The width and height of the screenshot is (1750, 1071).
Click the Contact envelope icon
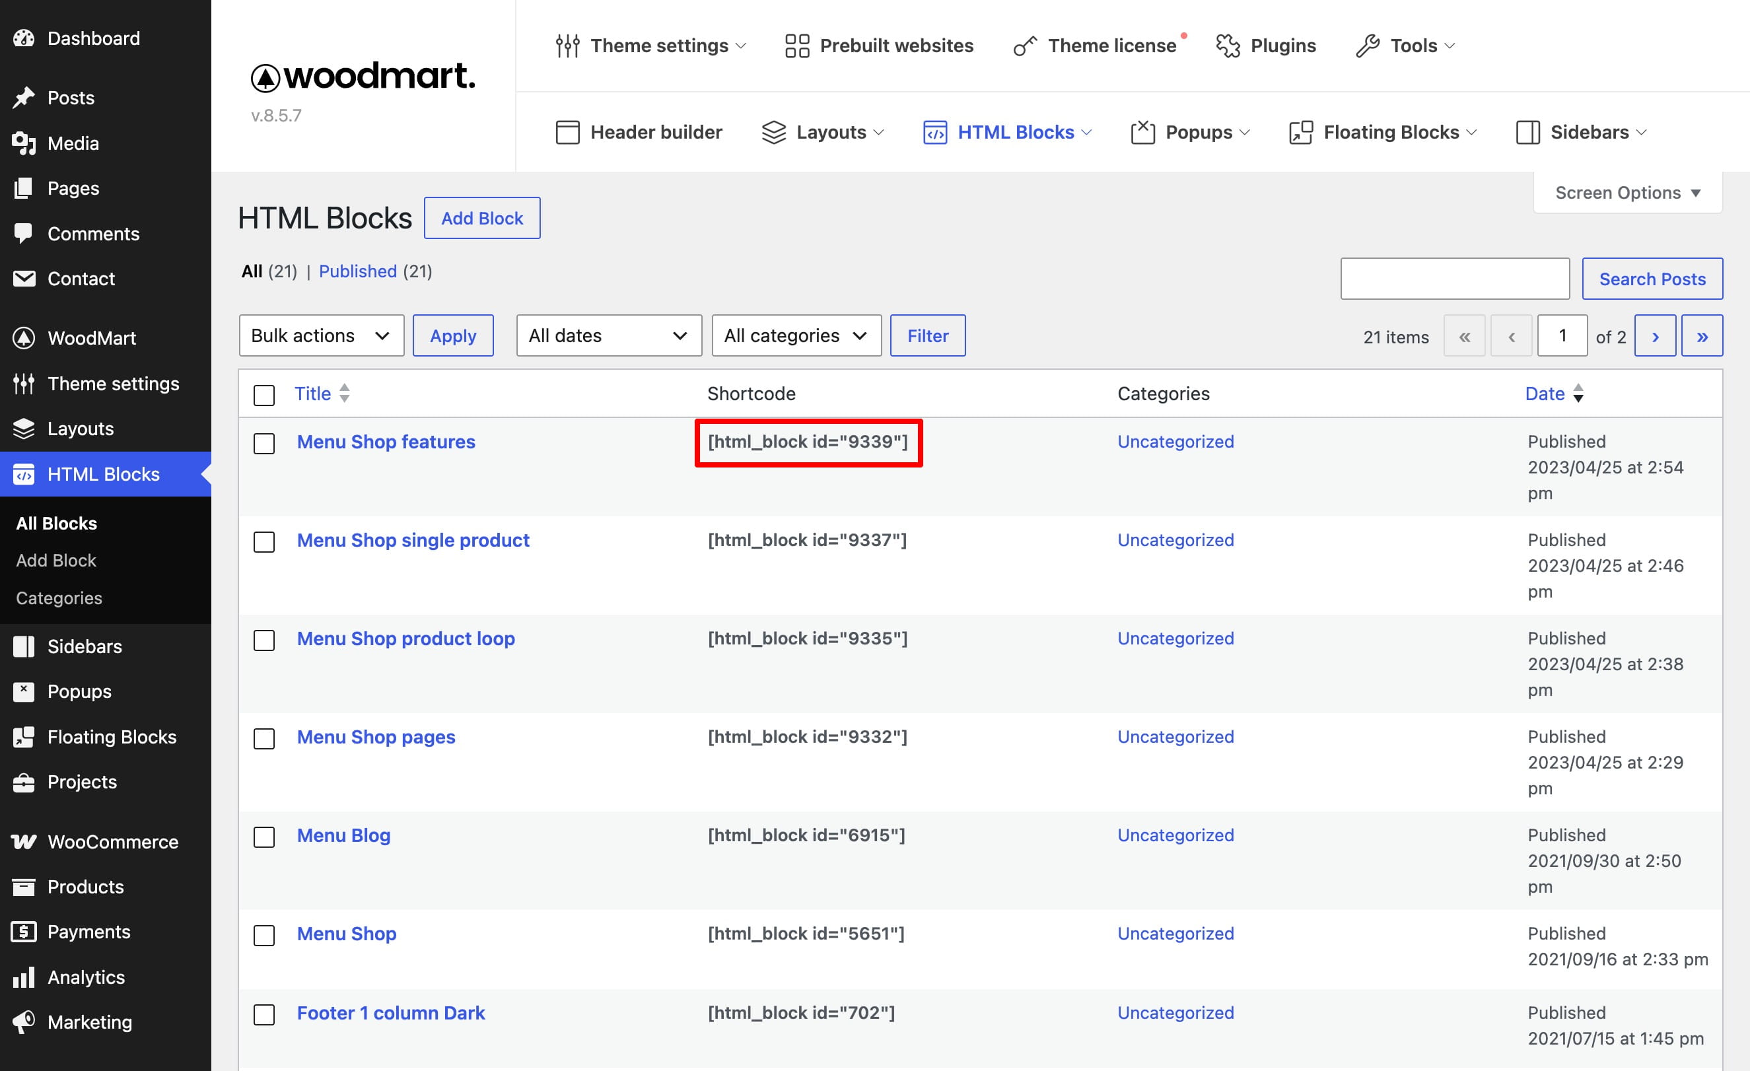point(23,279)
